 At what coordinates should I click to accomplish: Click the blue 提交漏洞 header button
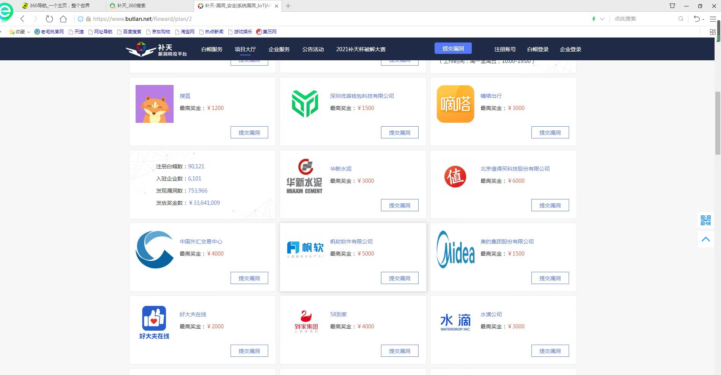pos(453,49)
